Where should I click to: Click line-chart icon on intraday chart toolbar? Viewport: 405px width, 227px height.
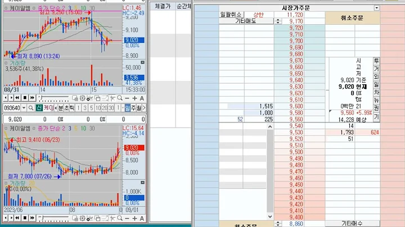pos(105,98)
